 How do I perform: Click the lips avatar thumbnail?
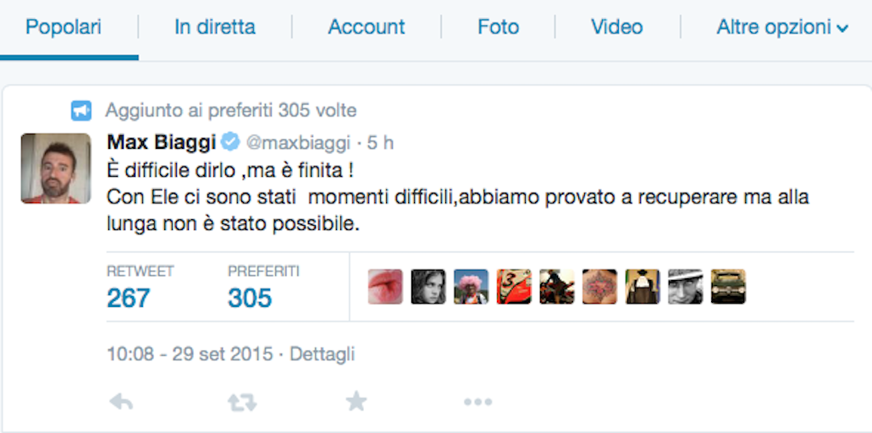coord(385,288)
